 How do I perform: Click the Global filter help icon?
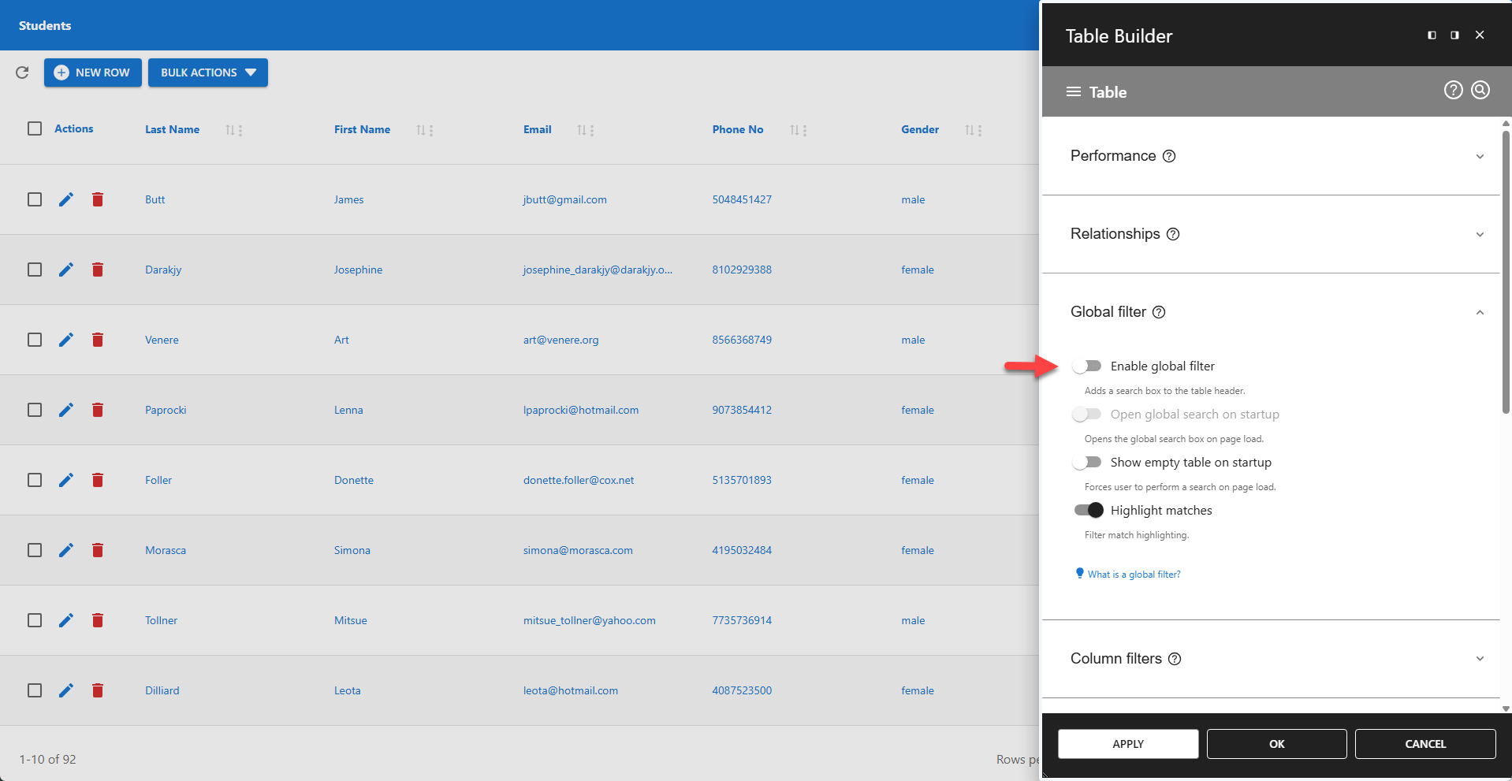[x=1158, y=312]
